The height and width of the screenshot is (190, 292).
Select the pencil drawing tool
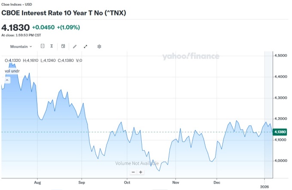coord(75,46)
